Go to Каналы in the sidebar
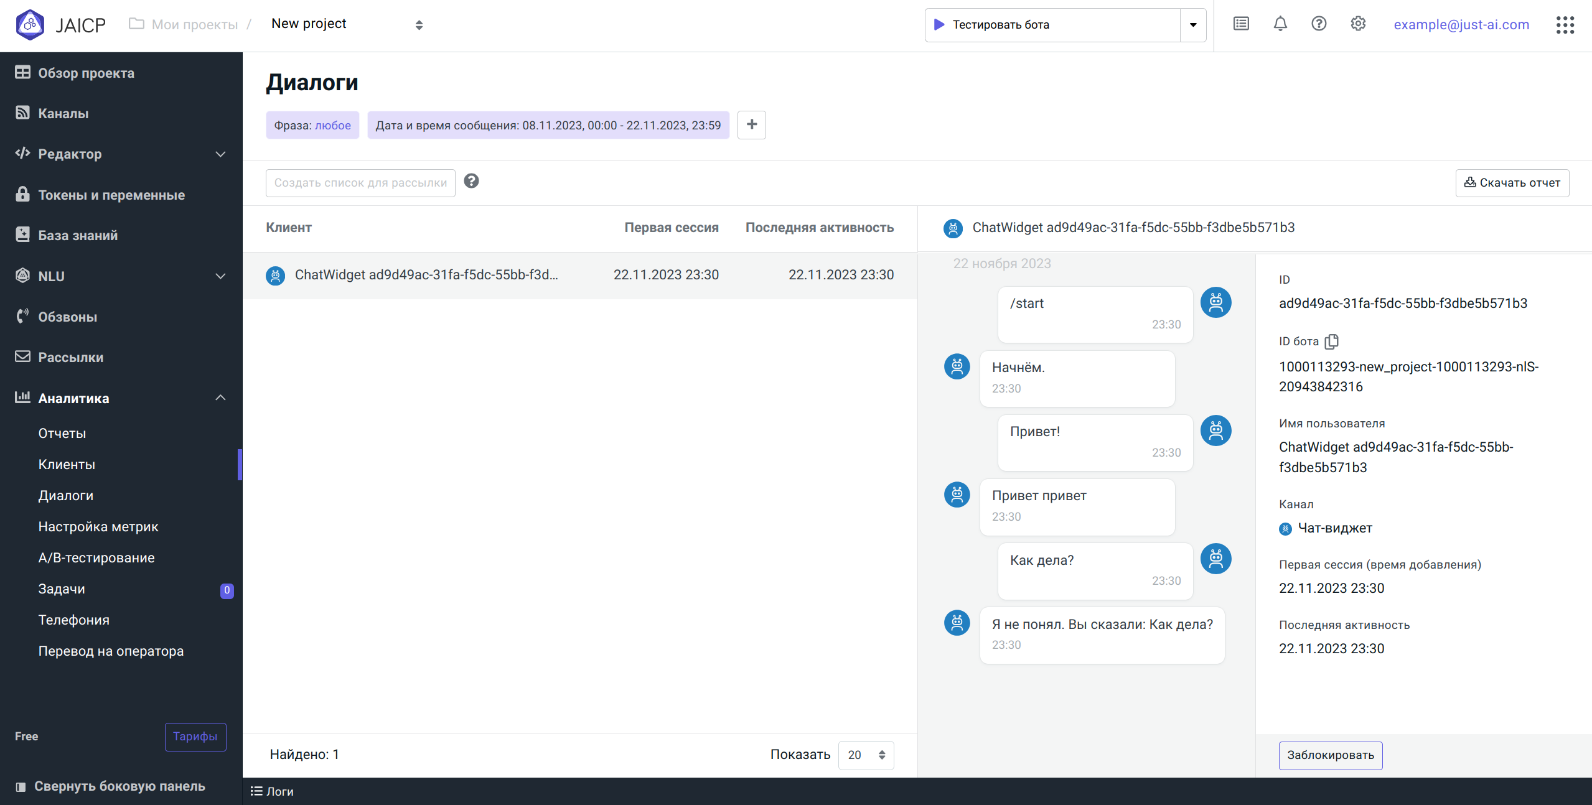 [63, 113]
